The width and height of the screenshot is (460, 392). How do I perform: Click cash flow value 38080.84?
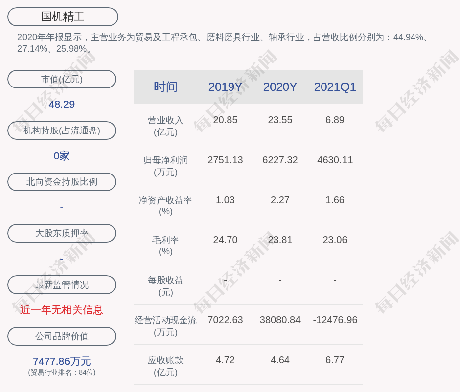click(280, 320)
